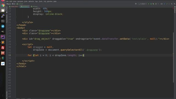Open the File menu

coord(7,1)
